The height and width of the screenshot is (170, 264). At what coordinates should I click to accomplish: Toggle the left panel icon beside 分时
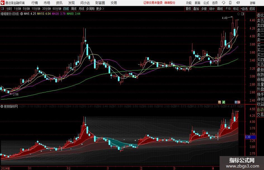coord(3,9)
